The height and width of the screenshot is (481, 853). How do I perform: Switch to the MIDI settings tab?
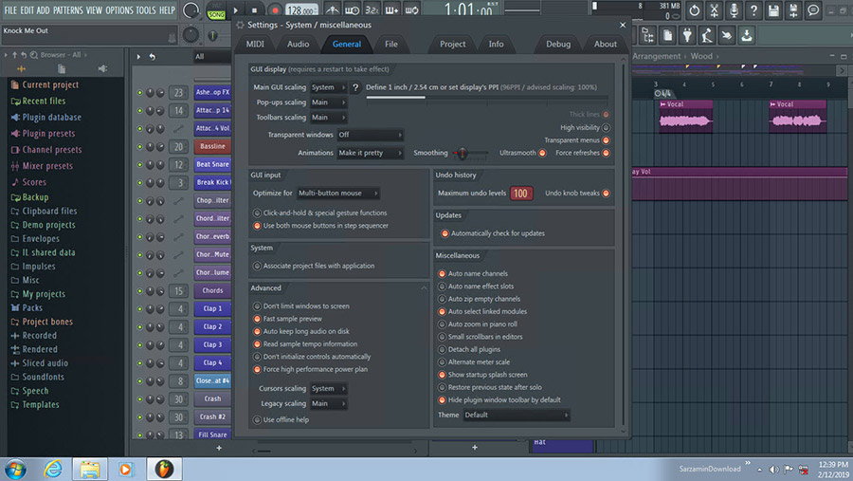(255, 45)
